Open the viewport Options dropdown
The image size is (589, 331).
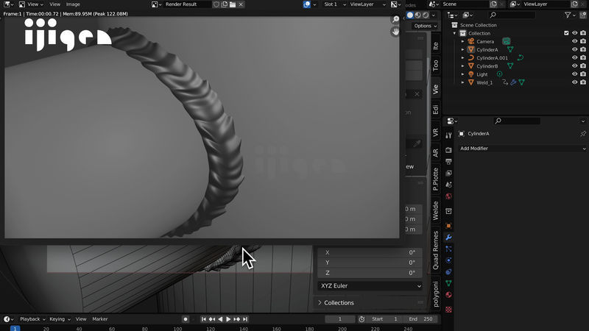pyautogui.click(x=426, y=26)
